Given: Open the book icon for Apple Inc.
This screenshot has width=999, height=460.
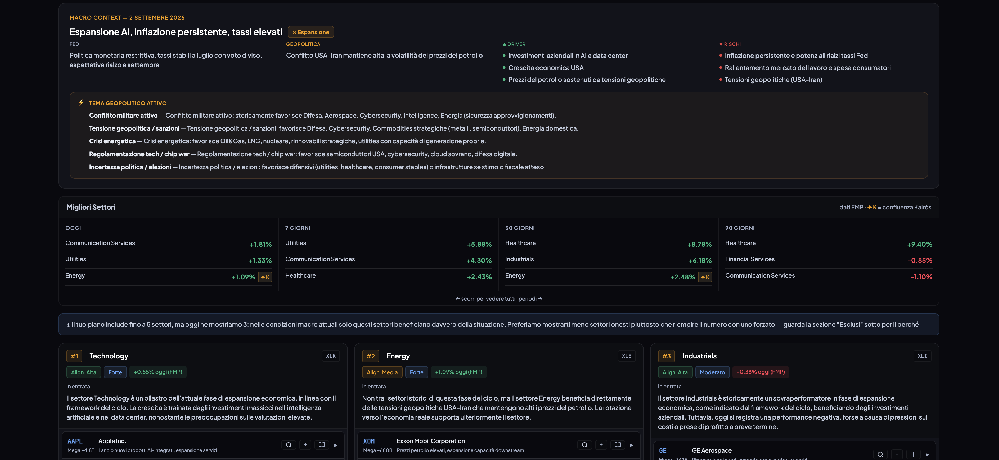Looking at the screenshot, I should click(x=322, y=445).
